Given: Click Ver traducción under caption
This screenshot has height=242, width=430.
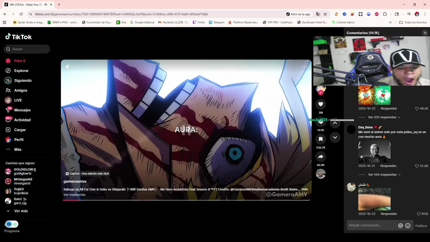Looking at the screenshot, I should click(74, 195).
